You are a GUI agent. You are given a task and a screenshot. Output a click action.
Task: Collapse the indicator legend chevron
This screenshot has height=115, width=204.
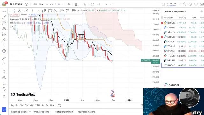click(x=12, y=27)
